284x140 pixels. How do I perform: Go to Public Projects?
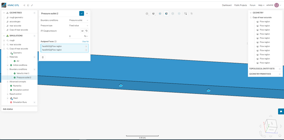[x=241, y=5]
